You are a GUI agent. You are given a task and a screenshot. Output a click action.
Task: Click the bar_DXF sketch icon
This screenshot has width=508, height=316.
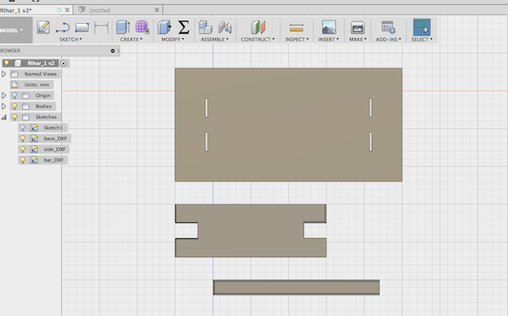pos(34,160)
